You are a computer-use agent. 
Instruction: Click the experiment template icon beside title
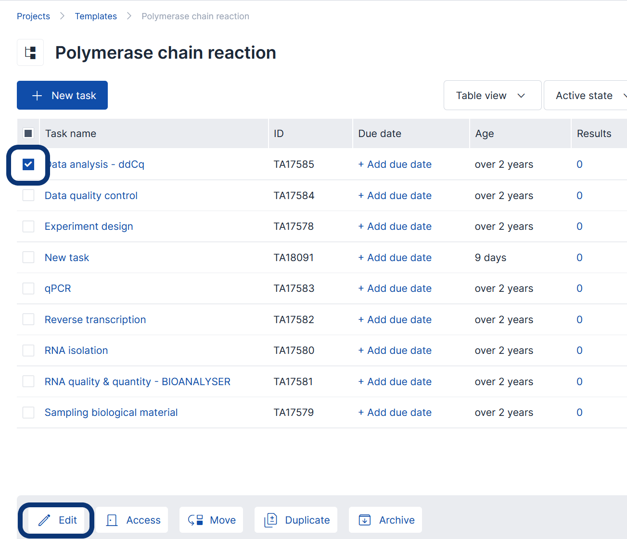30,52
